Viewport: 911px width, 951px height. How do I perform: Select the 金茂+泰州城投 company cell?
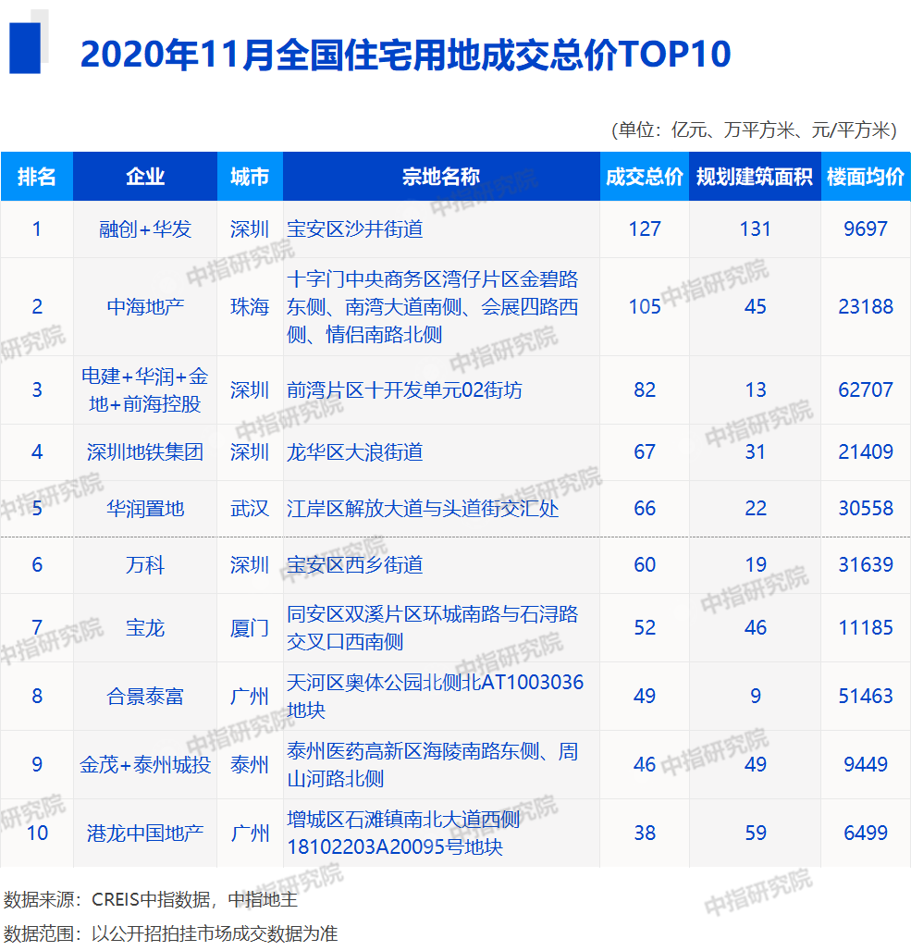[145, 765]
